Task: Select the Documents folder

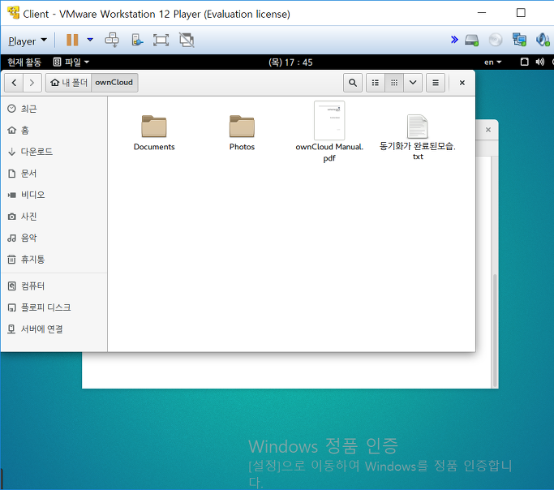Action: click(x=154, y=133)
